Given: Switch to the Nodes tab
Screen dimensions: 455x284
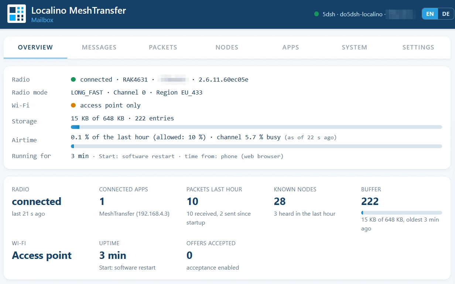Looking at the screenshot, I should (x=227, y=47).
